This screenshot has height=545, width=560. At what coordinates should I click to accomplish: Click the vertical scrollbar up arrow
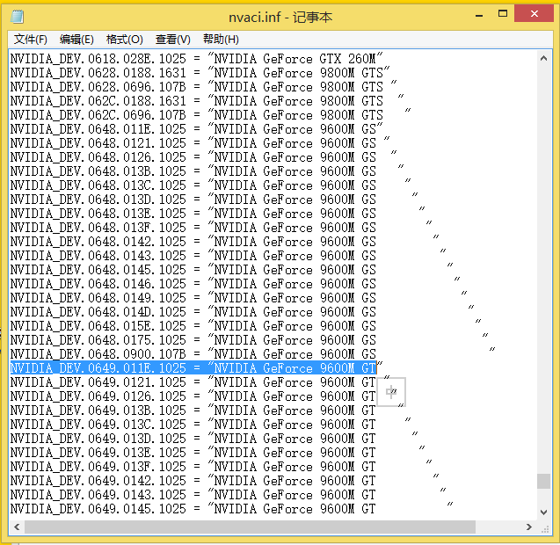point(543,58)
